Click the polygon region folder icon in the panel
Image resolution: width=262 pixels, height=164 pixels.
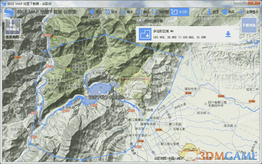pyautogui.click(x=145, y=34)
